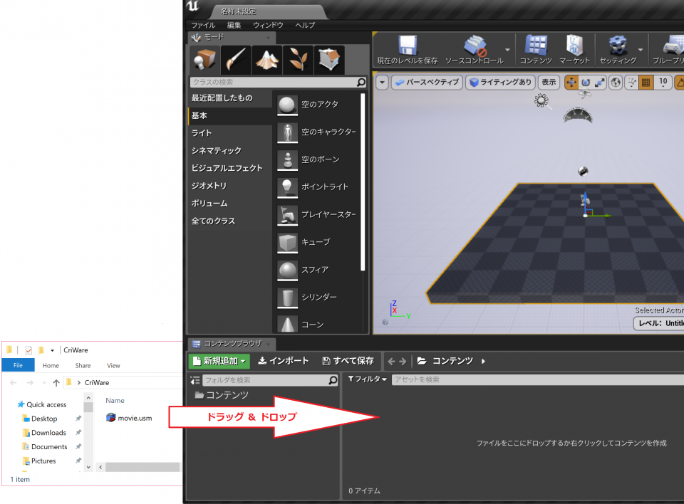
Task: Open the フィルタ dropdown
Action: pos(366,379)
